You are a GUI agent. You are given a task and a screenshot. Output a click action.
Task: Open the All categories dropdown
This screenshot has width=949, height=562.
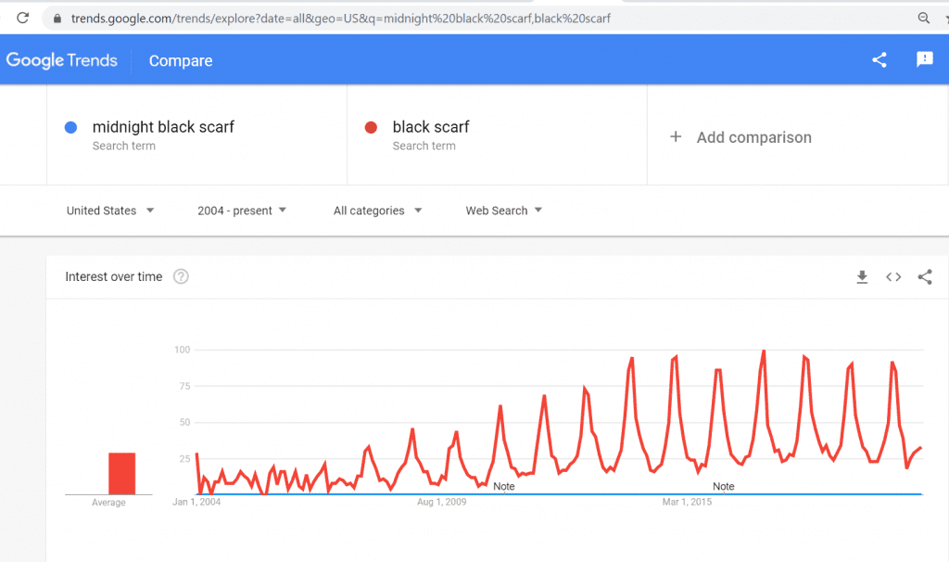376,211
